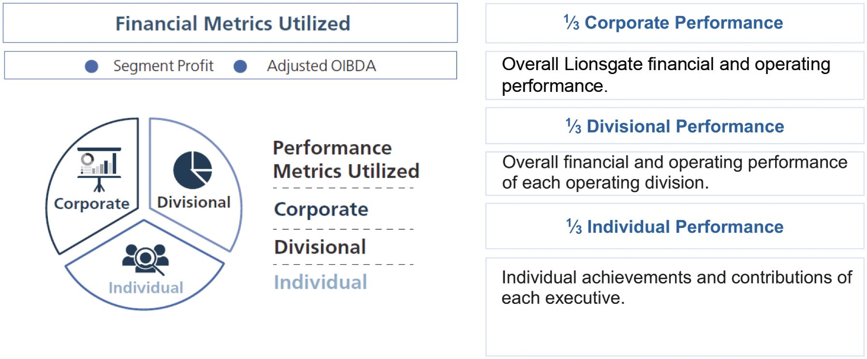Click the Performance Metrics Utilized heading
The height and width of the screenshot is (359, 867).
(x=345, y=159)
